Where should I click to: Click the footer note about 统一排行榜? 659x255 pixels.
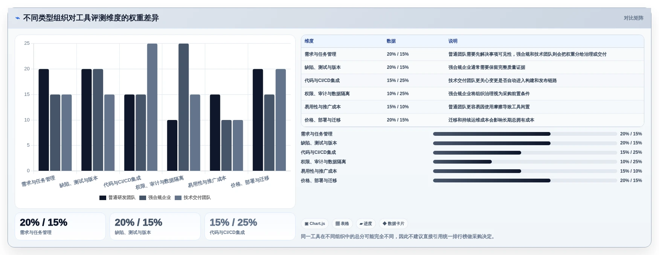(x=399, y=237)
